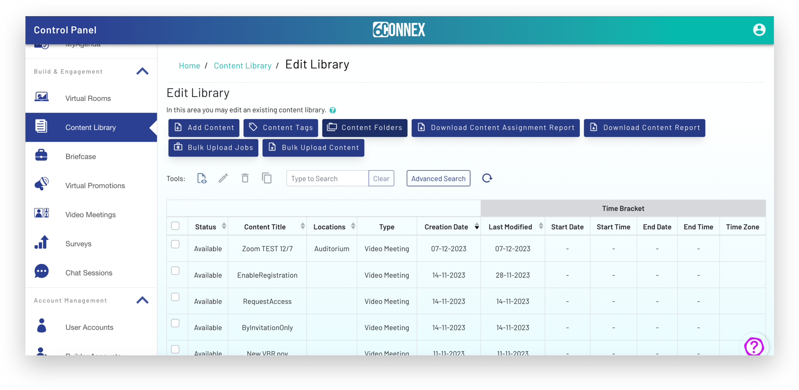Open the purple help widget icon
Image resolution: width=799 pixels, height=390 pixels.
pyautogui.click(x=754, y=346)
